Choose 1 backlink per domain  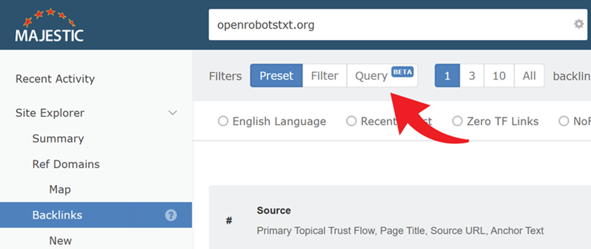click(x=447, y=76)
